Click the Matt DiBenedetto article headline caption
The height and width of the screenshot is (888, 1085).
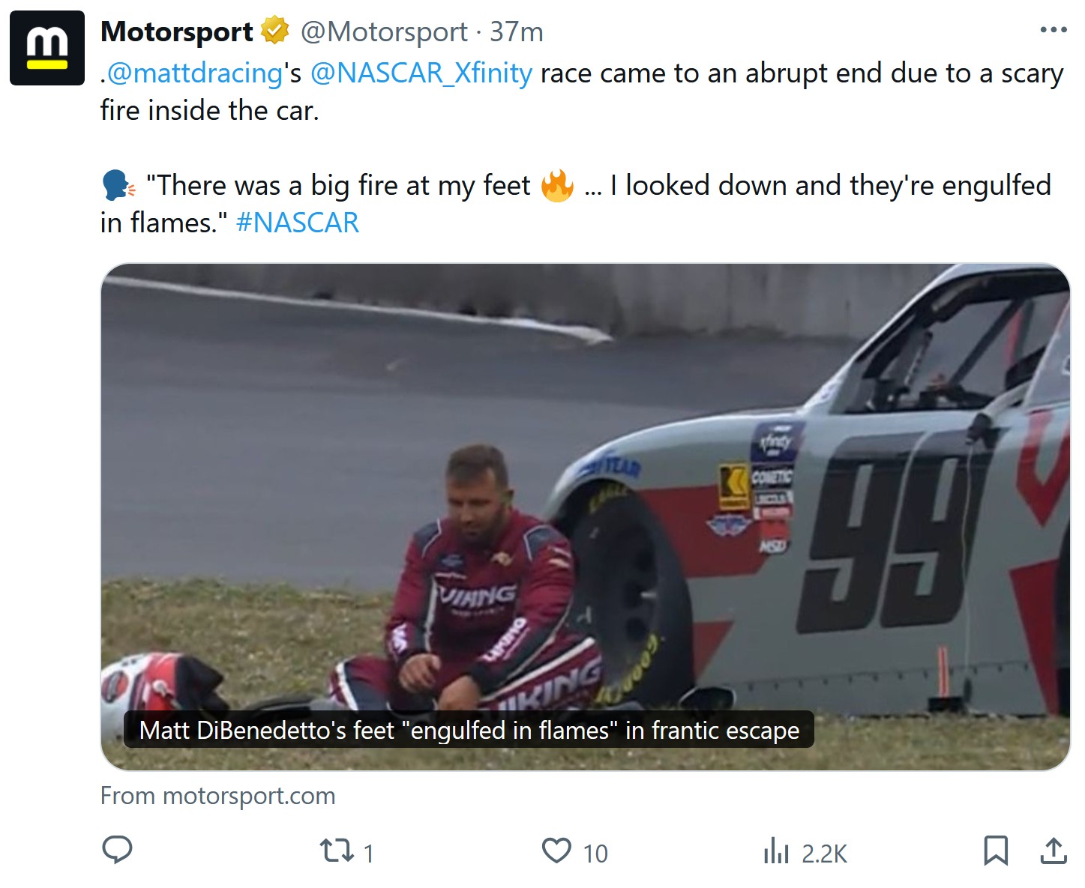pyautogui.click(x=469, y=730)
